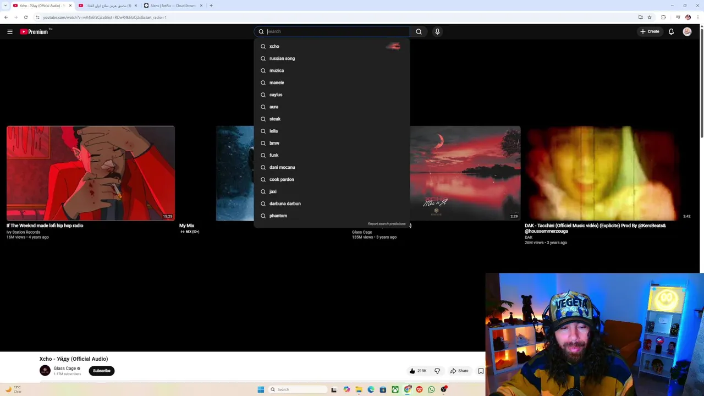The height and width of the screenshot is (396, 704).
Task: Open Microsoft Store from the taskbar
Action: pyautogui.click(x=383, y=389)
